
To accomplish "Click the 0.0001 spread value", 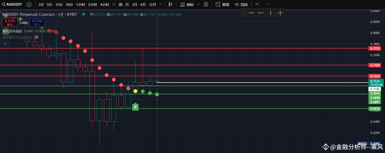I will [x=23, y=23].
